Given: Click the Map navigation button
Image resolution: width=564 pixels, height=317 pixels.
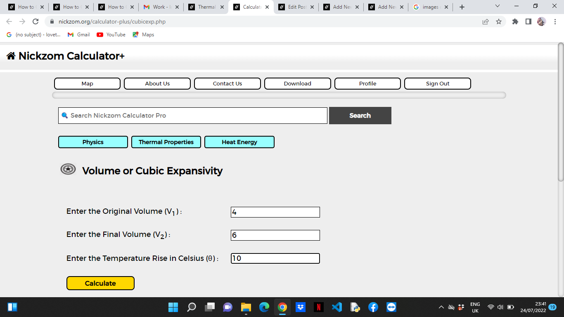Looking at the screenshot, I should click(87, 83).
